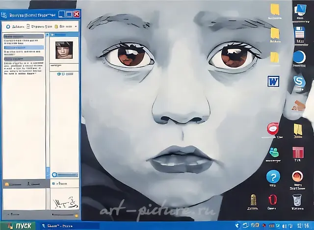
Task: Open the Word document icon on the desktop
Action: point(274,81)
